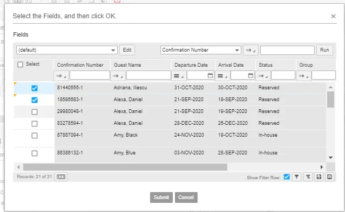The height and width of the screenshot is (212, 345).
Task: Disable the Show Filter Row checkbox
Action: 287,176
